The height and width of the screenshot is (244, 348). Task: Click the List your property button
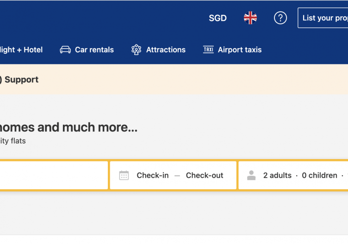point(323,18)
